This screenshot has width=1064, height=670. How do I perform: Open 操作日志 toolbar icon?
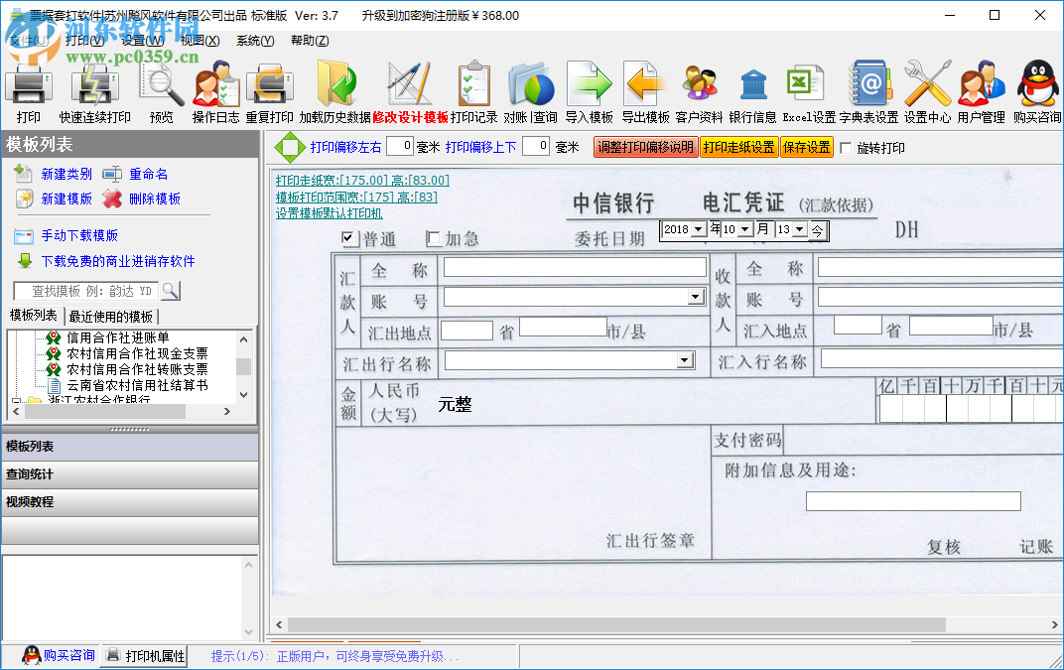[x=215, y=85]
